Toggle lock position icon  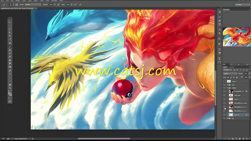[x=234, y=77]
